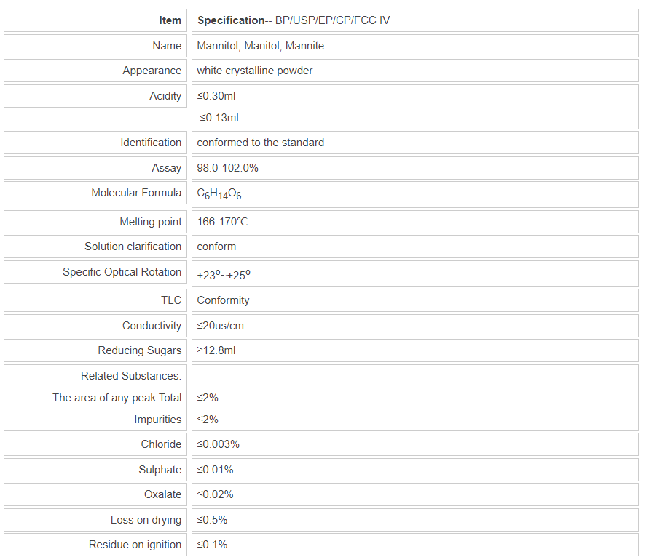Click the 'Melting point' label
Image resolution: width=649 pixels, height=557 pixels.
(x=151, y=222)
